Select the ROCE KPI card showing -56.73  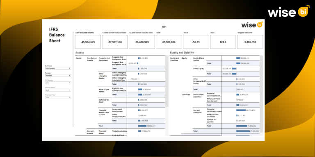pyautogui.click(x=196, y=42)
